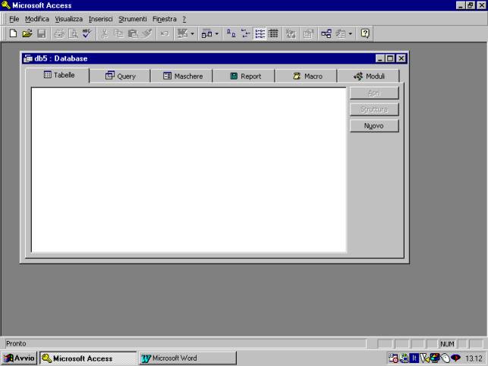This screenshot has width=488, height=366.
Task: Select the Tabelle tab
Action: click(59, 75)
